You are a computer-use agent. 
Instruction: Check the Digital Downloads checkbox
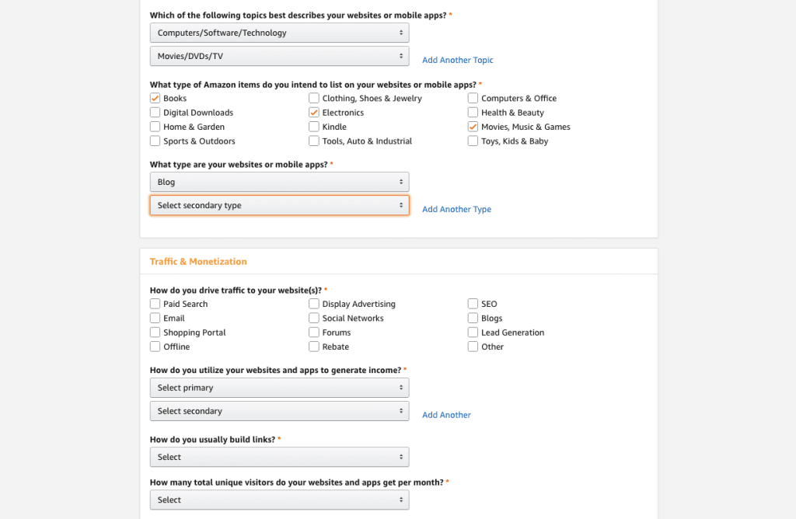[x=155, y=113]
